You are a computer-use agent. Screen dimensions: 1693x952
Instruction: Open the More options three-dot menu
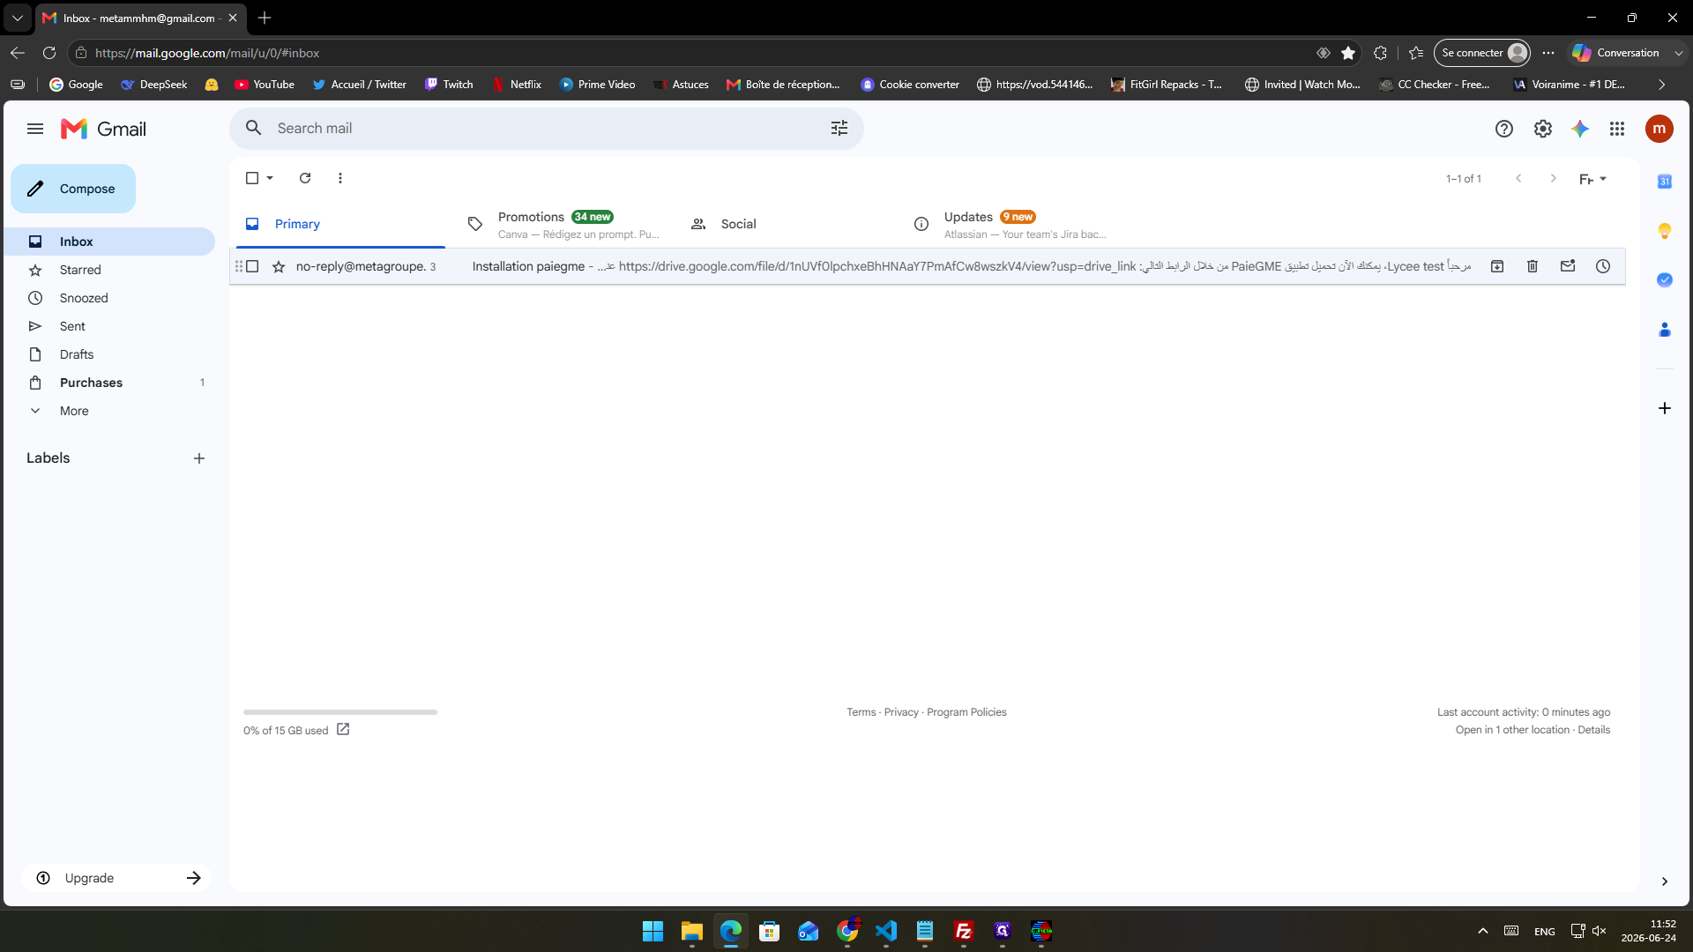340,178
